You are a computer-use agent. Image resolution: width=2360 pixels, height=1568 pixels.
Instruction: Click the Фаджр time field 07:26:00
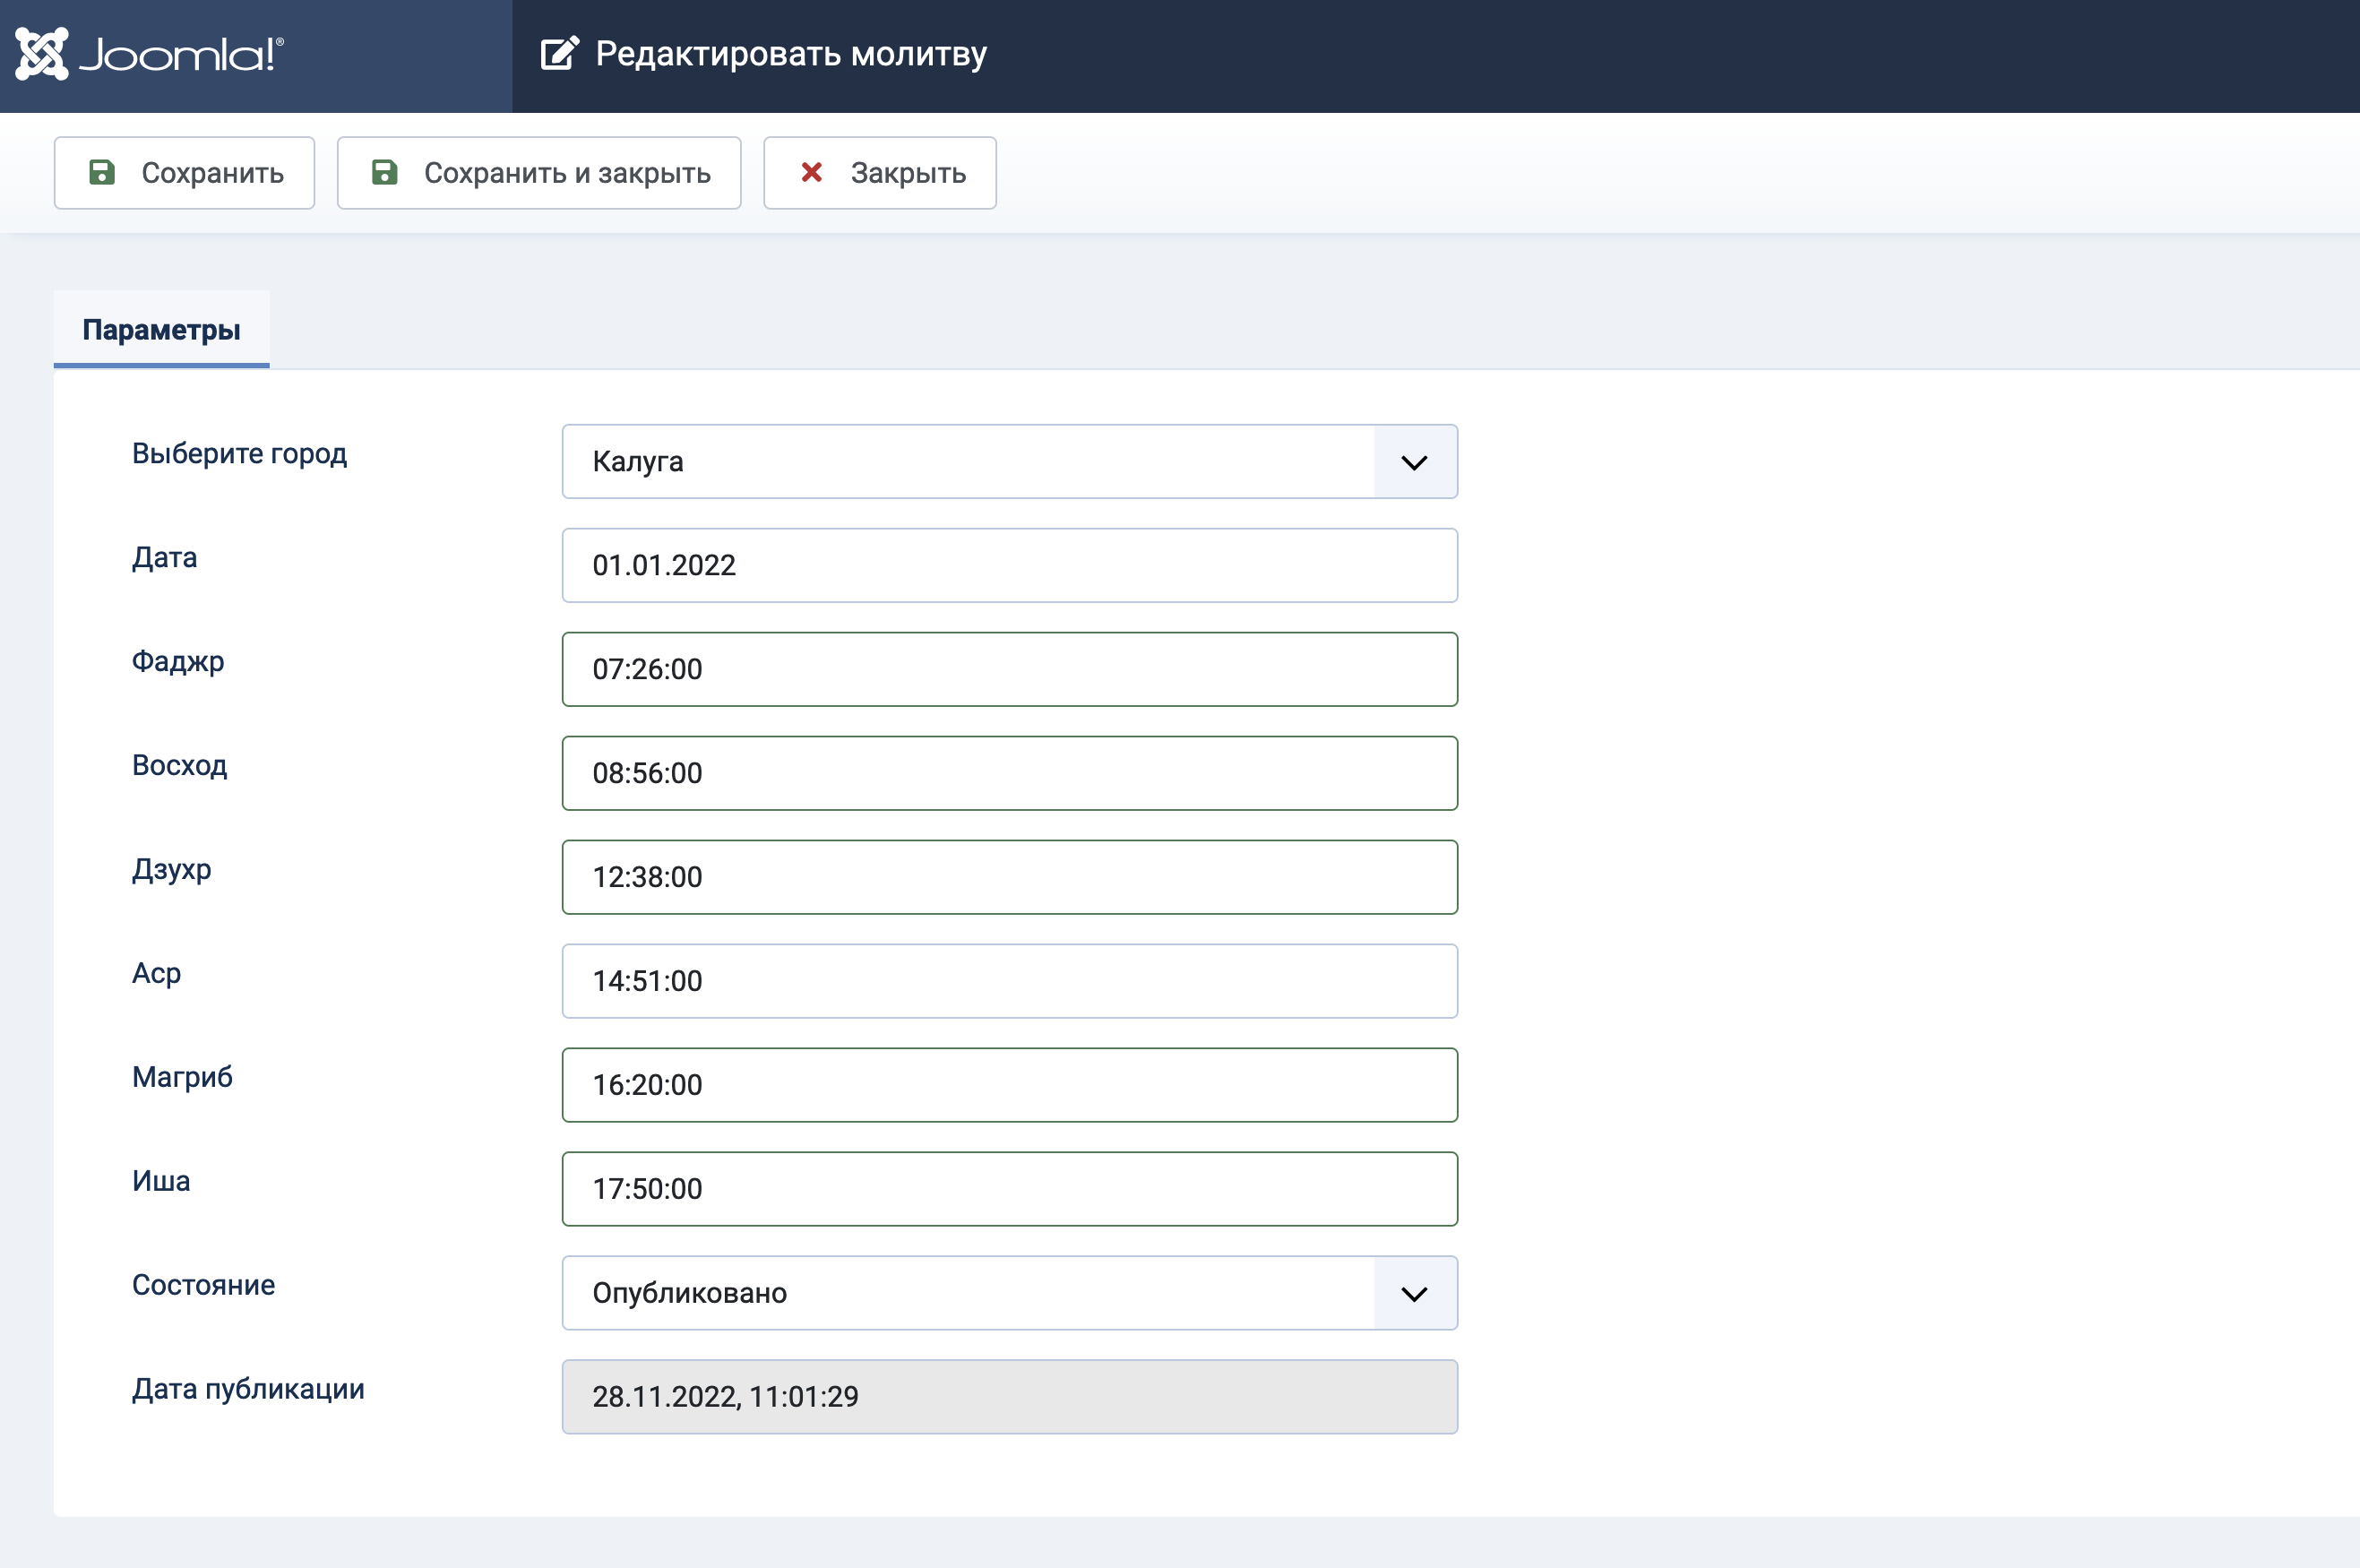coord(1010,670)
